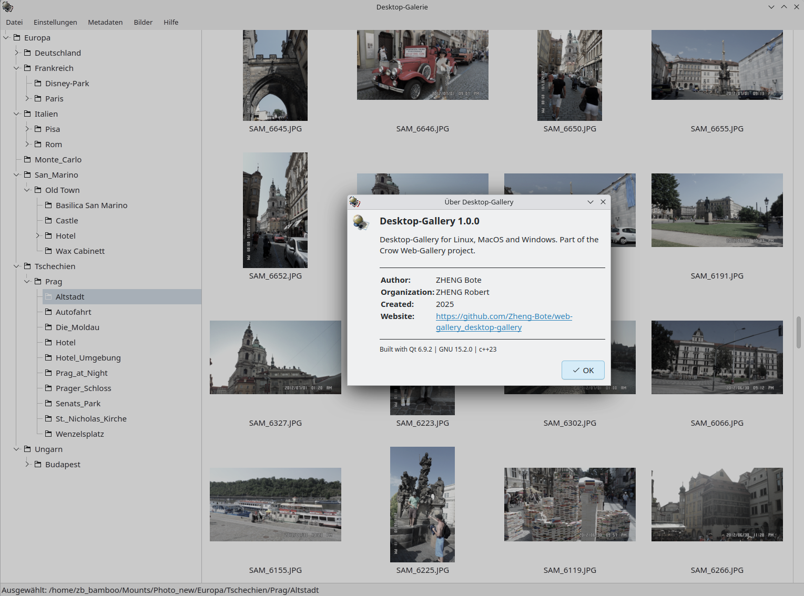Click the Desktop-Gallery globe icon in dialog
804x596 pixels.
click(x=361, y=222)
